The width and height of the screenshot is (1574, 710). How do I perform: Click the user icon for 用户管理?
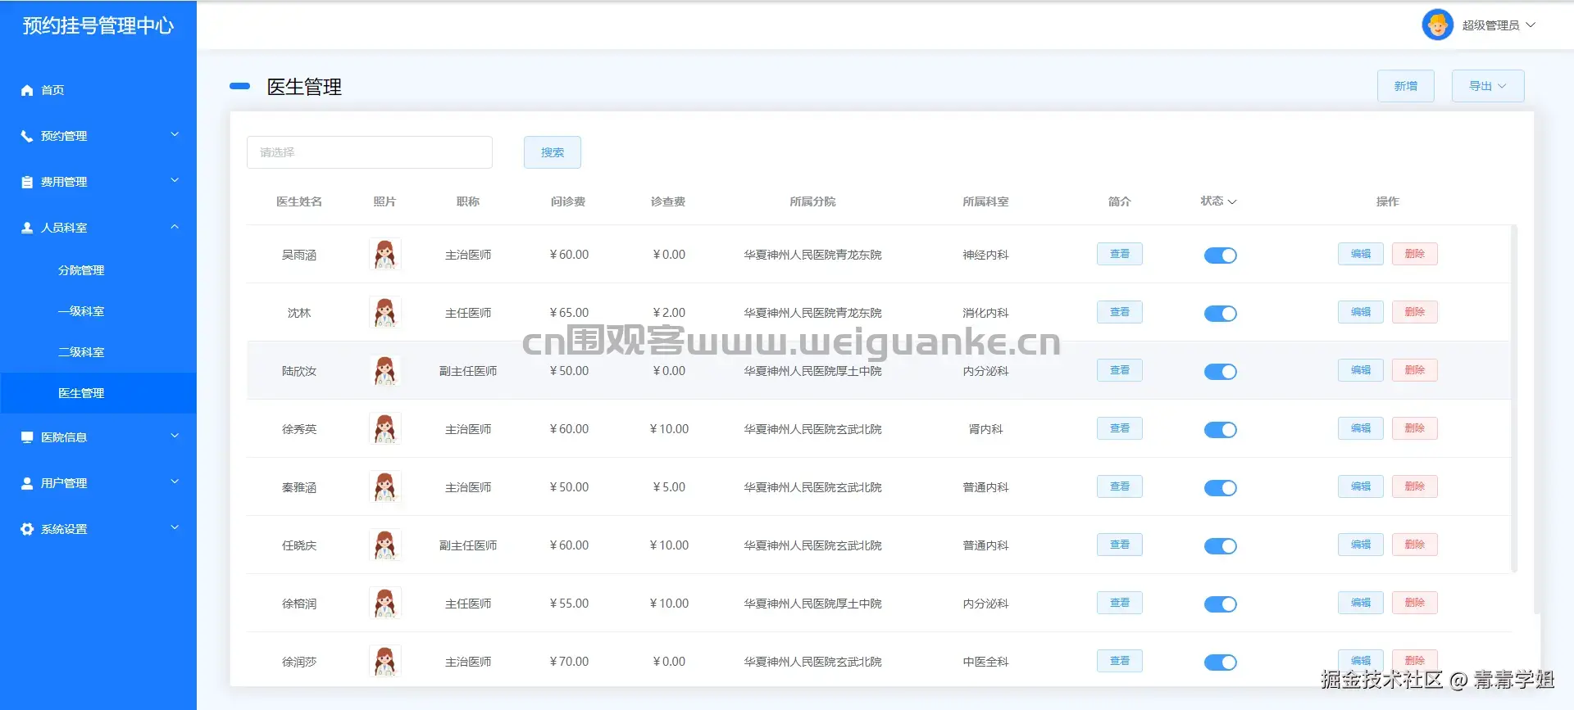pyautogui.click(x=27, y=483)
